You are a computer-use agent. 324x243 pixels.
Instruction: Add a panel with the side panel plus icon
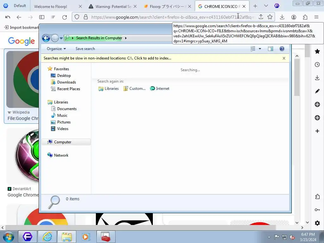click(x=317, y=131)
